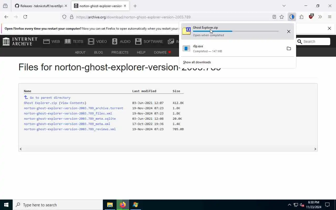The height and width of the screenshot is (210, 336).
Task: Open the WEB section
Action: [x=52, y=41]
